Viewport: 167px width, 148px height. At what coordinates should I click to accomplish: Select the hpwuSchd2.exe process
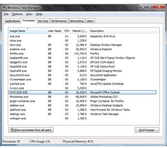pyautogui.click(x=82, y=75)
